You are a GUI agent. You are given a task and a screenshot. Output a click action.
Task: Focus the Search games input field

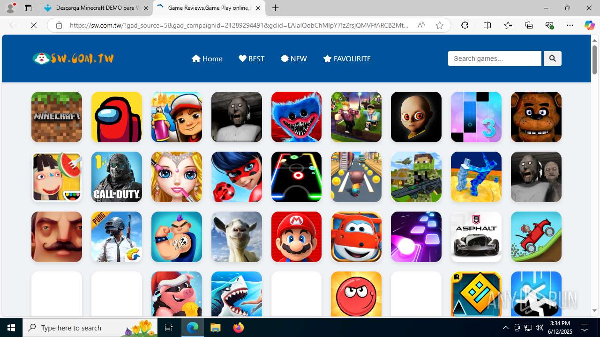pos(495,59)
